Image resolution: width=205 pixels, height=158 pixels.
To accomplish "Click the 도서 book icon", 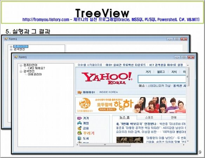I will pos(79,138).
